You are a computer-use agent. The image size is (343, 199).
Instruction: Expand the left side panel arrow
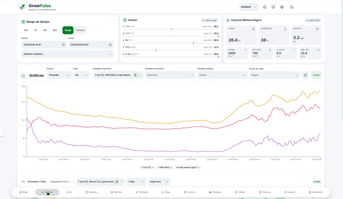2,137
